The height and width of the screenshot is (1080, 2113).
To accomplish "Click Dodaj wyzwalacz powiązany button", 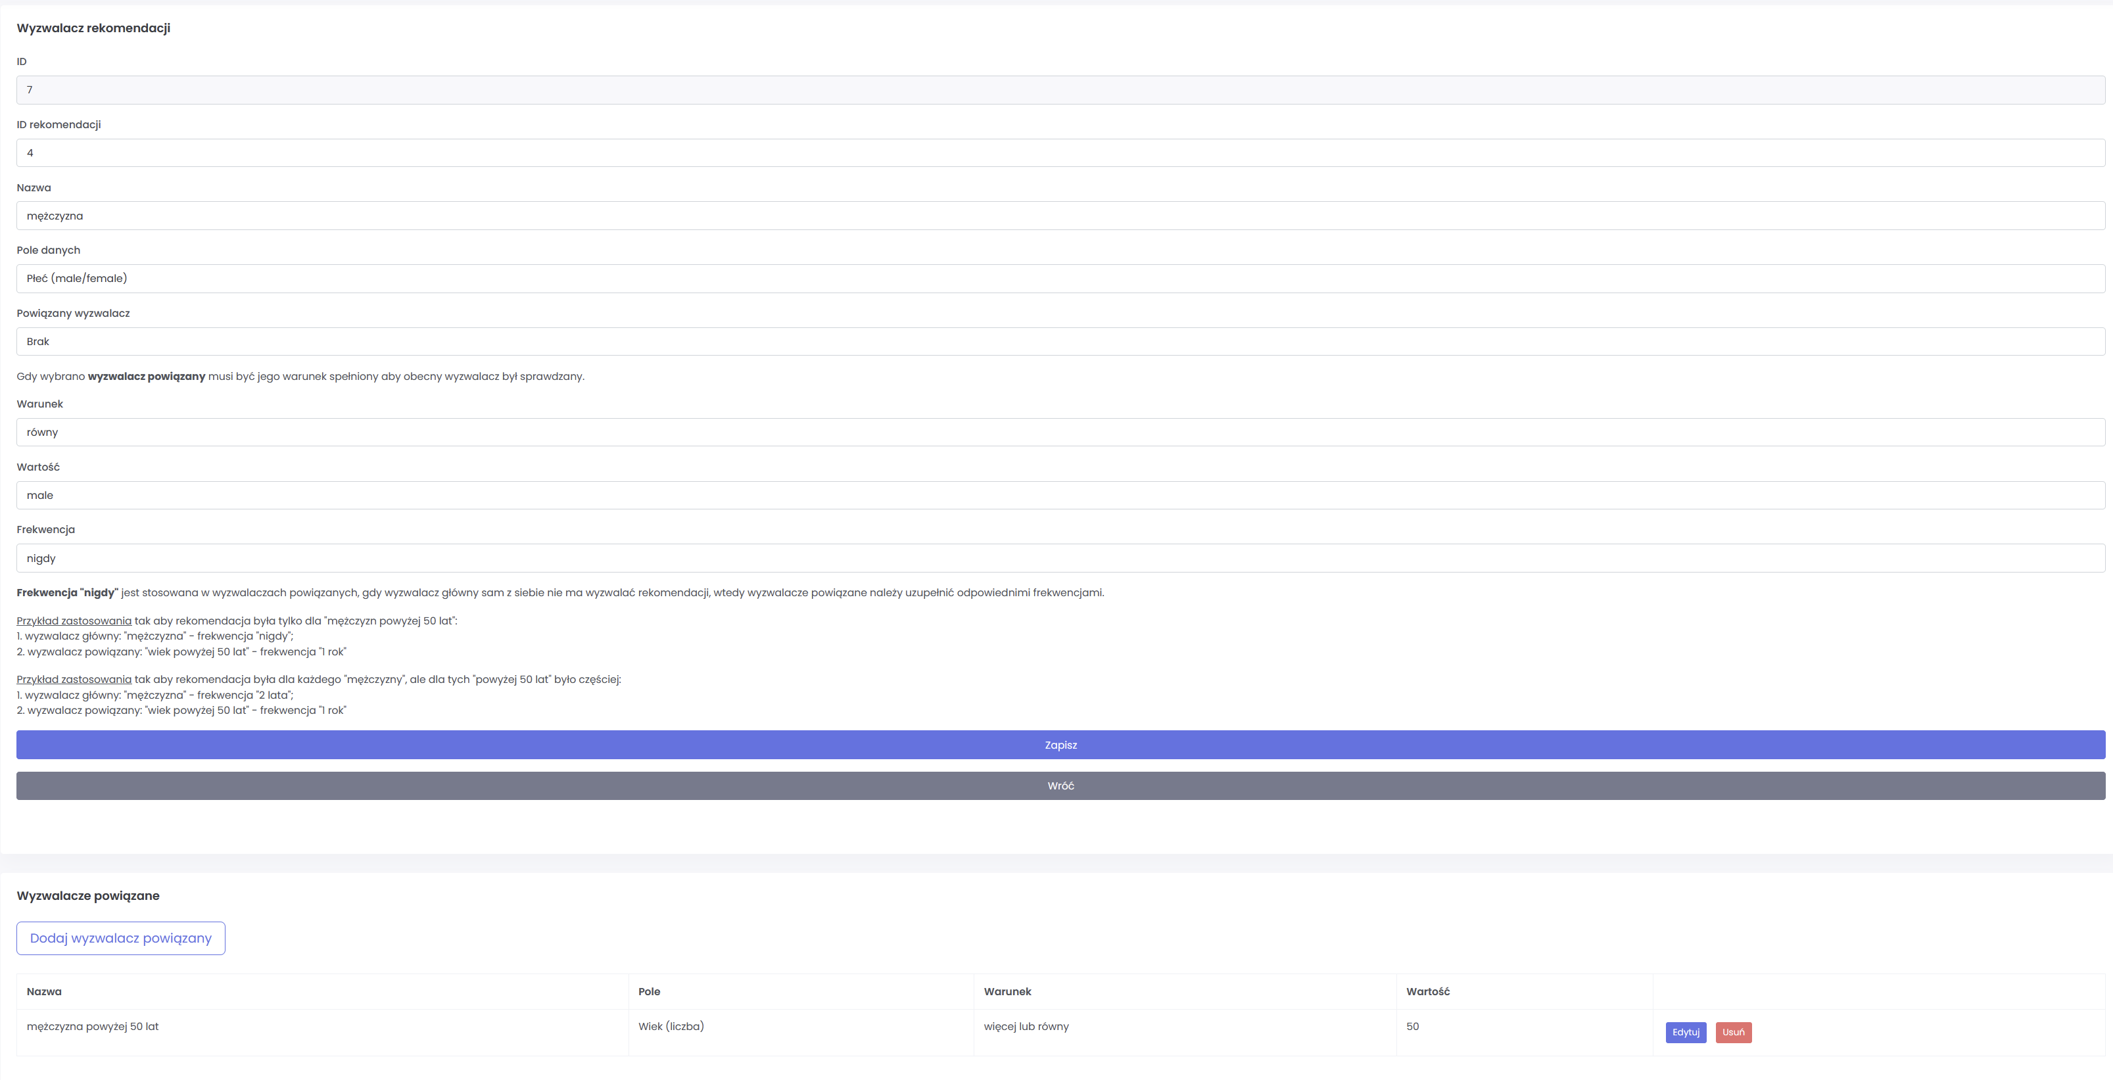I will point(120,938).
